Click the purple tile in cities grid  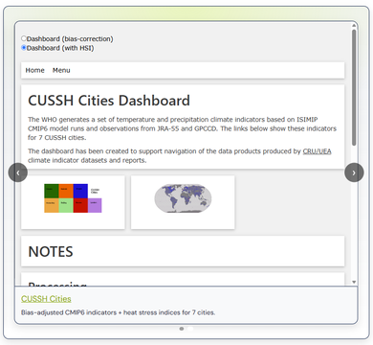[95, 205]
